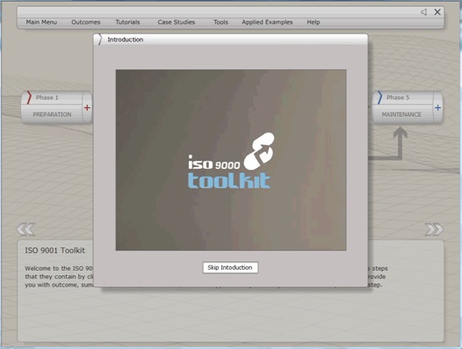Open the Main Menu item
This screenshot has height=349, width=462.
pos(41,22)
